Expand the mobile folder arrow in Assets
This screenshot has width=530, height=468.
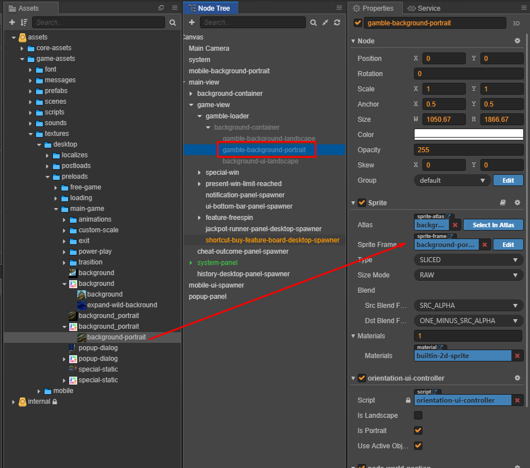pos(39,391)
